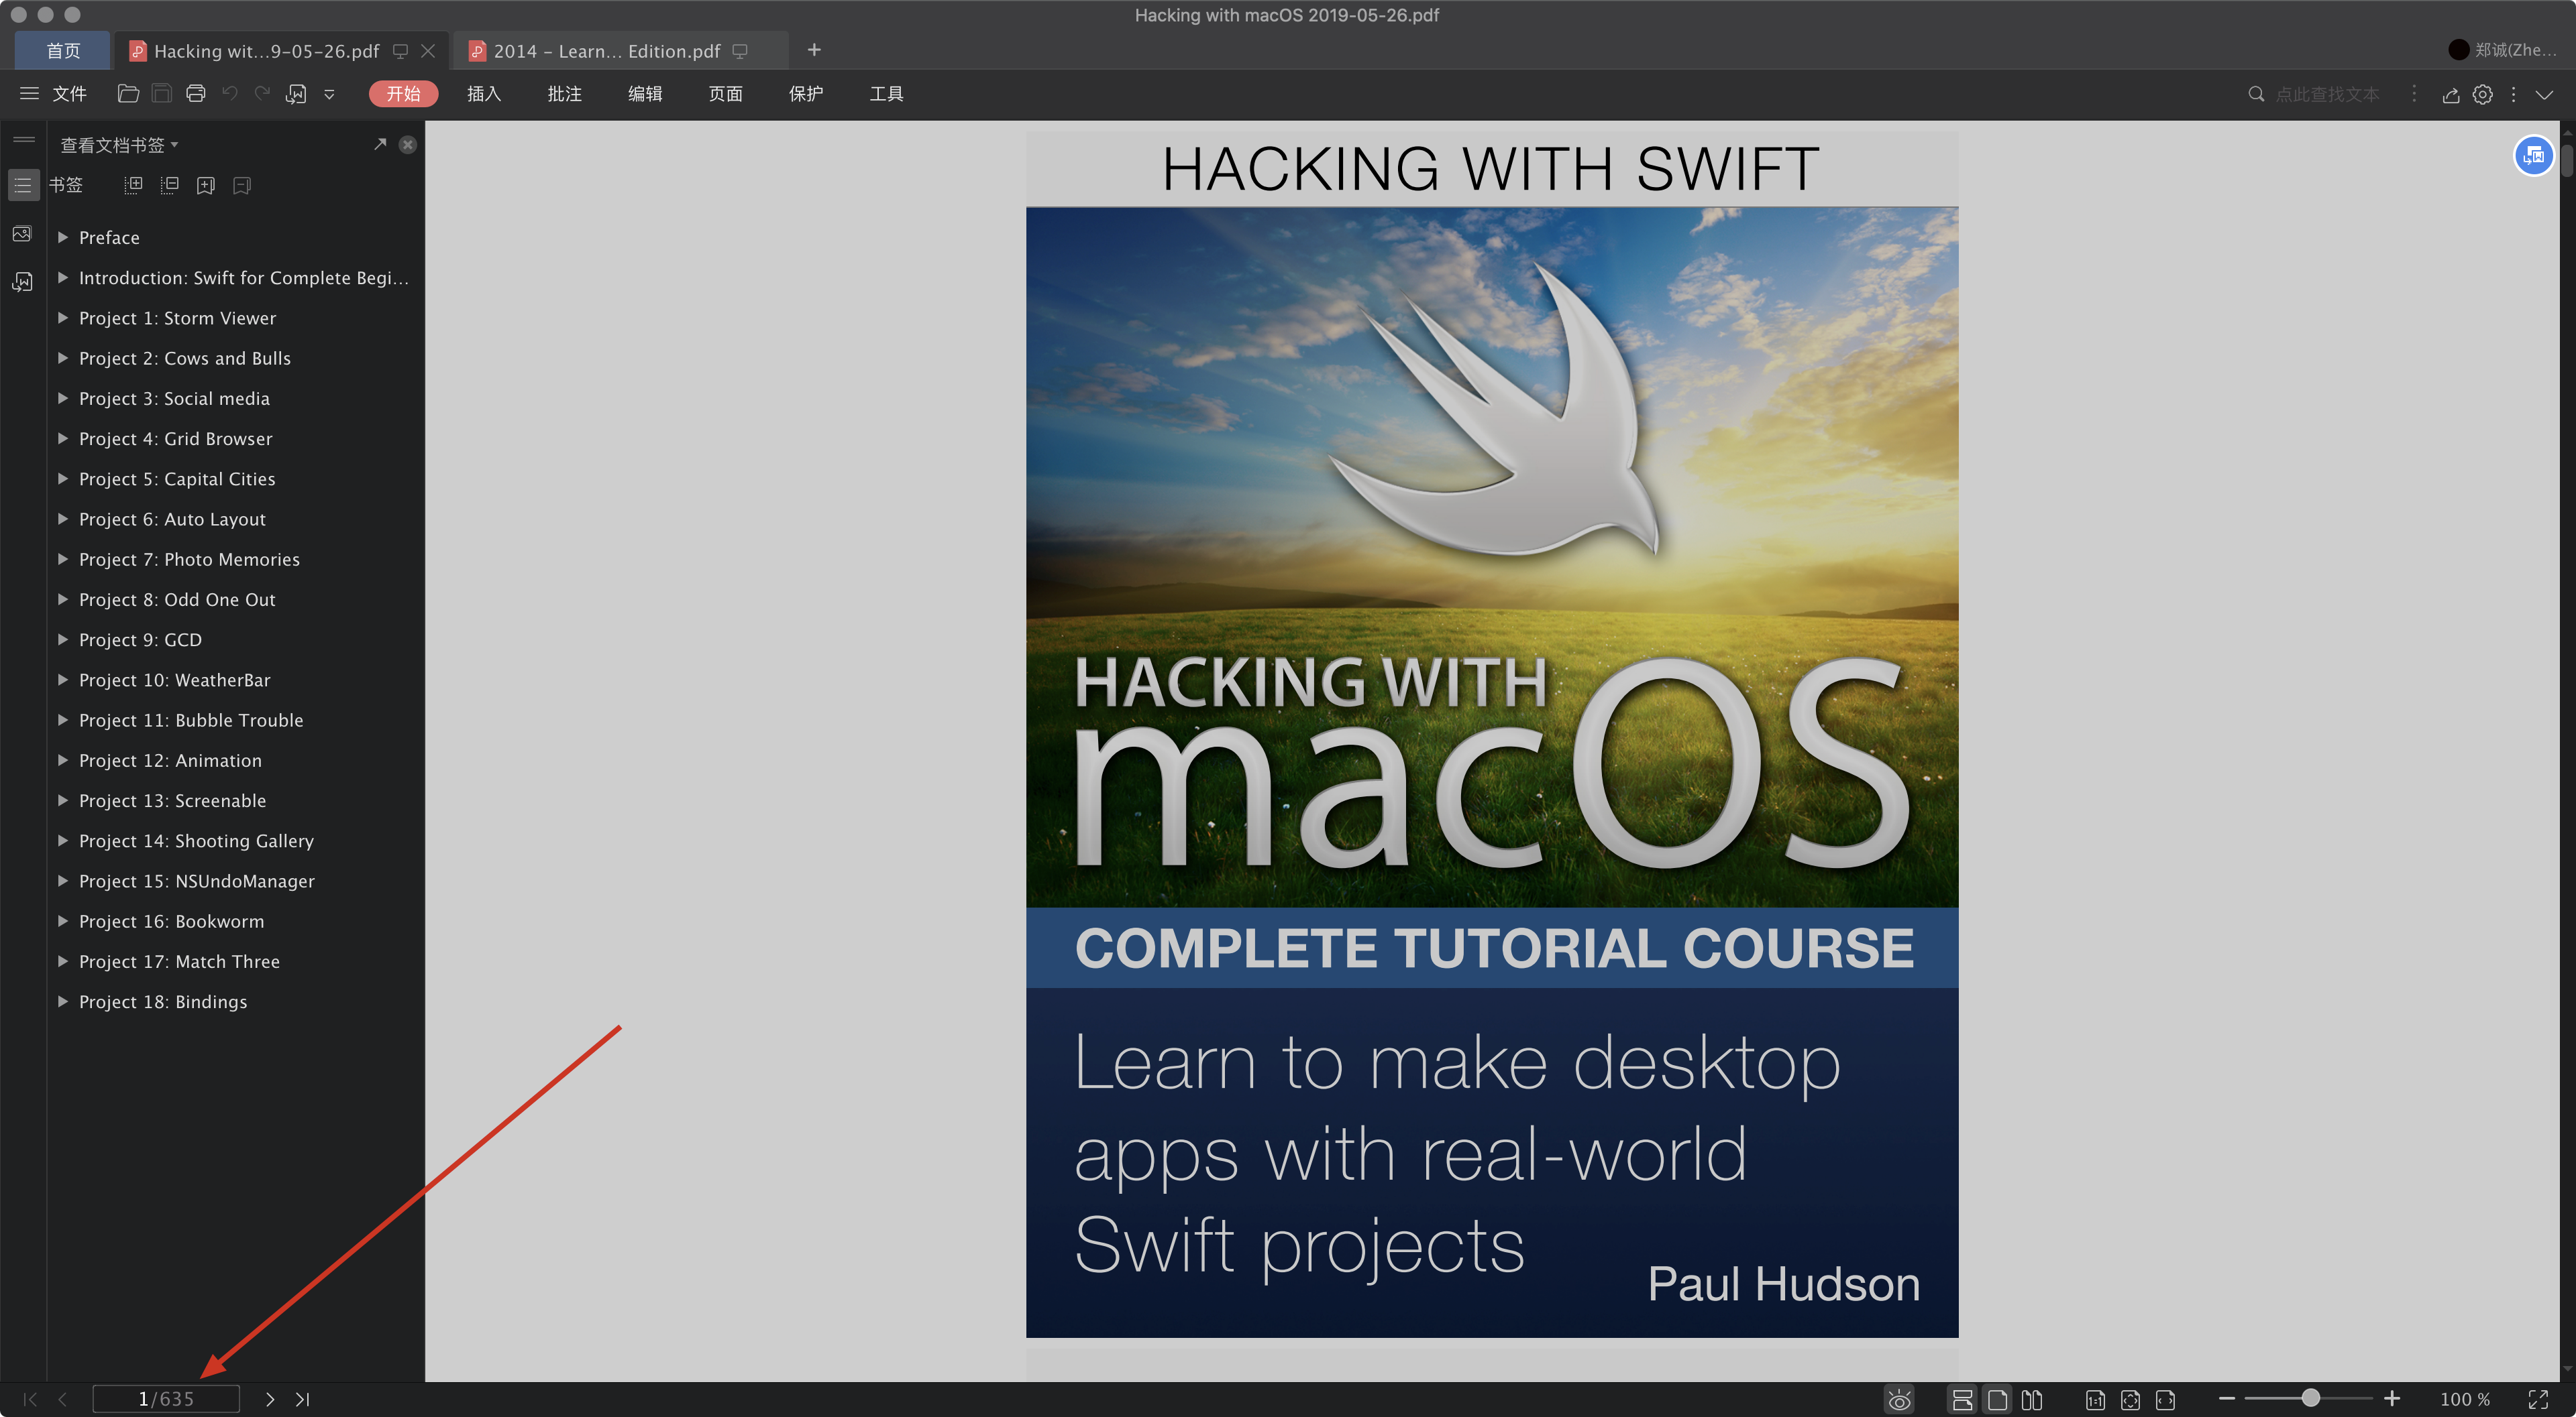
Task: Click the print icon in toolbar
Action: coord(196,94)
